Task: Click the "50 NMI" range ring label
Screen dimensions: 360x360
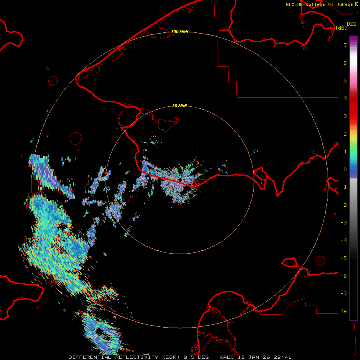Action: [x=180, y=106]
